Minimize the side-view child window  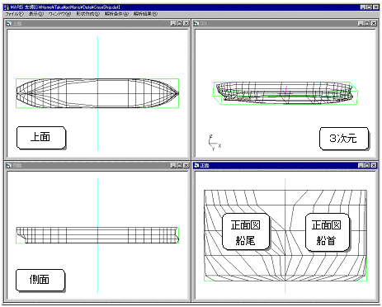point(173,165)
